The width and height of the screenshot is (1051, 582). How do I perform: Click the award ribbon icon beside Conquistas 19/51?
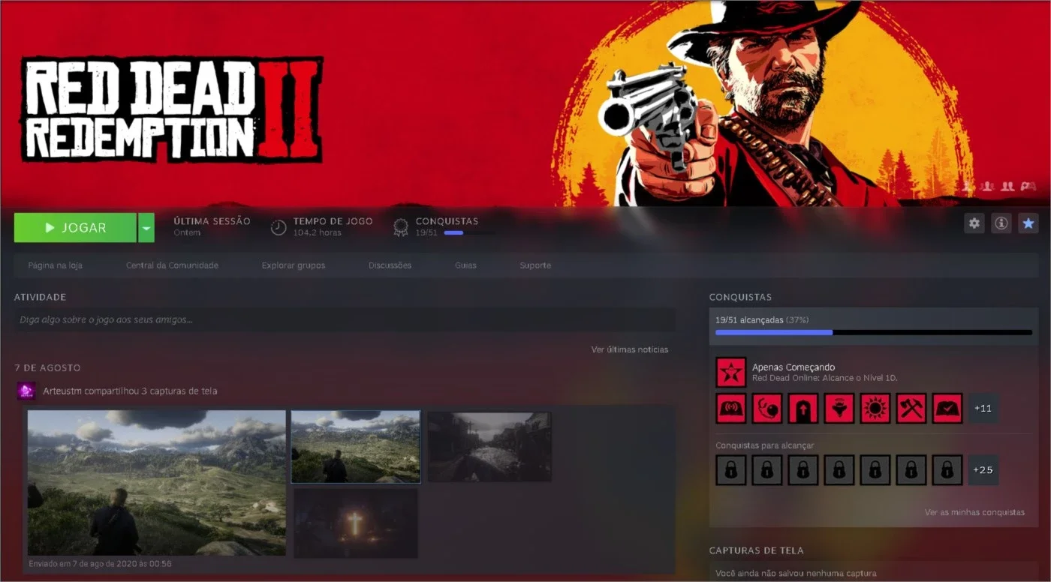tap(401, 227)
